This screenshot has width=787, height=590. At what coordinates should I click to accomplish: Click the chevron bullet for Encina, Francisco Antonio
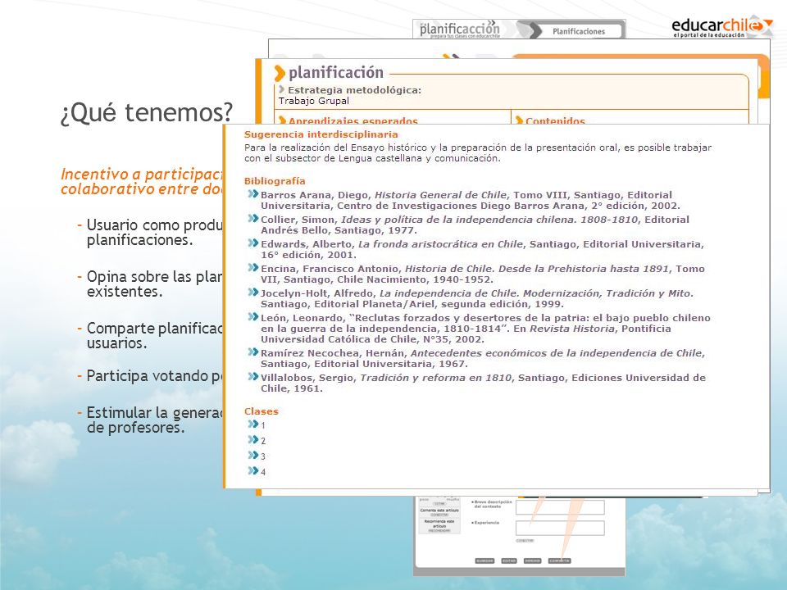tap(253, 268)
